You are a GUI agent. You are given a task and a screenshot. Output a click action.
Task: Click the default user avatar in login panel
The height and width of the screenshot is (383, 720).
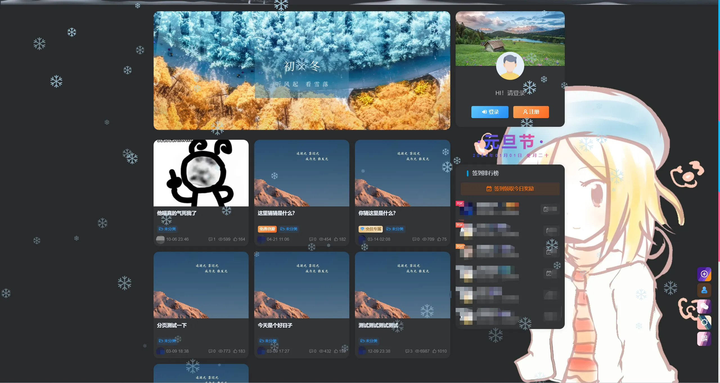(x=510, y=66)
